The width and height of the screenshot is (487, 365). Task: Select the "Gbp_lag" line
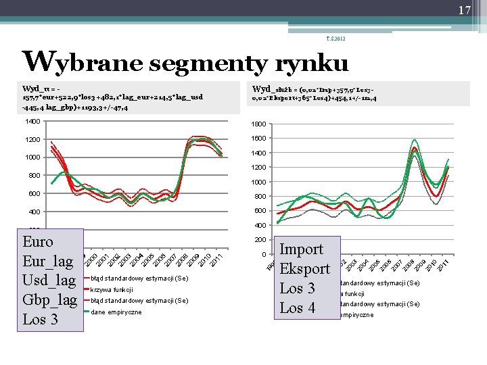[x=49, y=300]
